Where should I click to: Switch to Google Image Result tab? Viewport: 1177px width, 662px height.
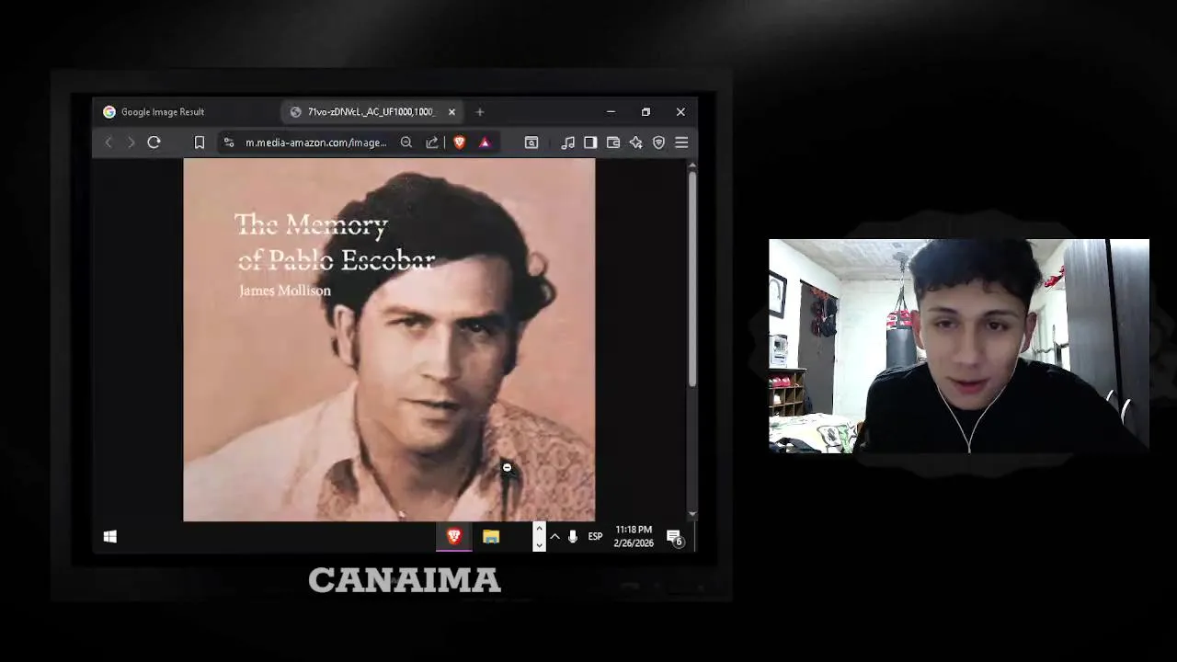(x=163, y=112)
